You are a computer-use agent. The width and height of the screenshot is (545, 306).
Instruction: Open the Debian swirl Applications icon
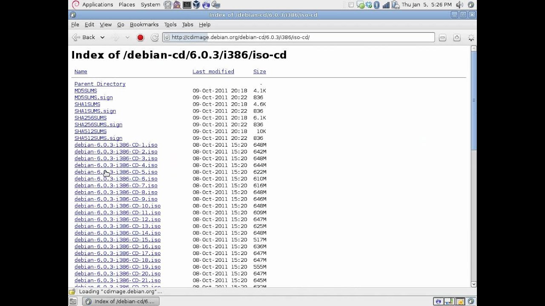pyautogui.click(x=75, y=5)
